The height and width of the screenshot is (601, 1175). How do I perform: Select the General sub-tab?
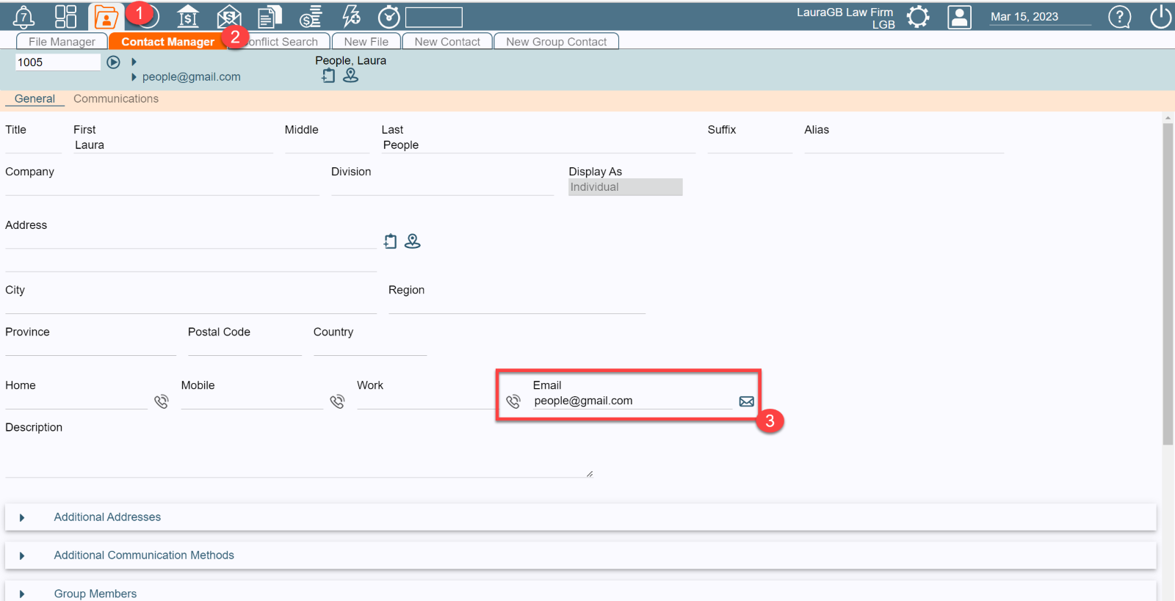pos(35,98)
